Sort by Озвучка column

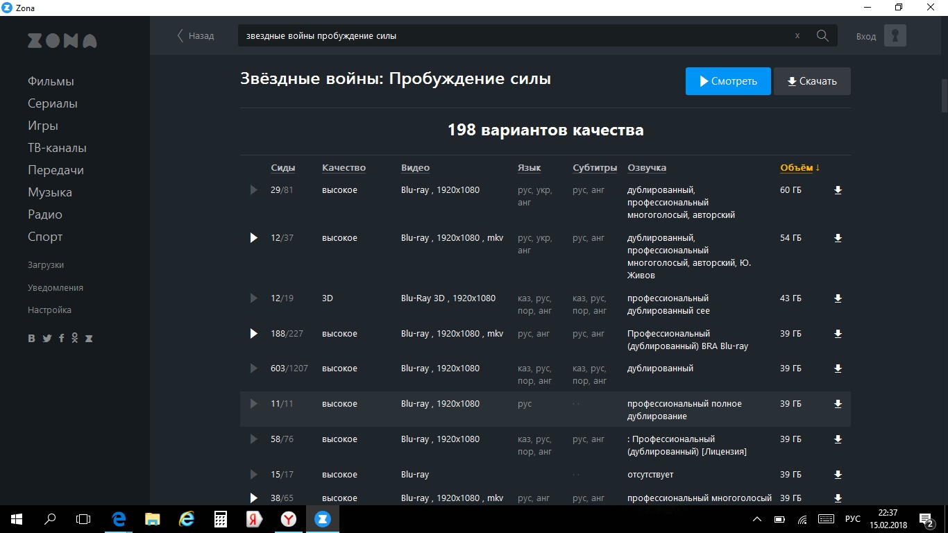pyautogui.click(x=647, y=168)
